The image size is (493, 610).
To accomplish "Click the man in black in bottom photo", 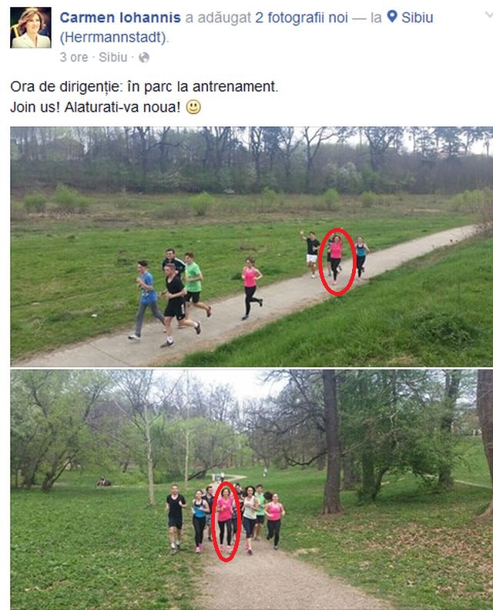I will tap(175, 518).
